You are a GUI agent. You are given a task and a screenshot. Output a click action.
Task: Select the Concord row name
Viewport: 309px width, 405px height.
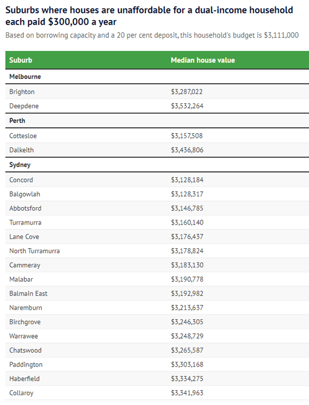tap(21, 180)
